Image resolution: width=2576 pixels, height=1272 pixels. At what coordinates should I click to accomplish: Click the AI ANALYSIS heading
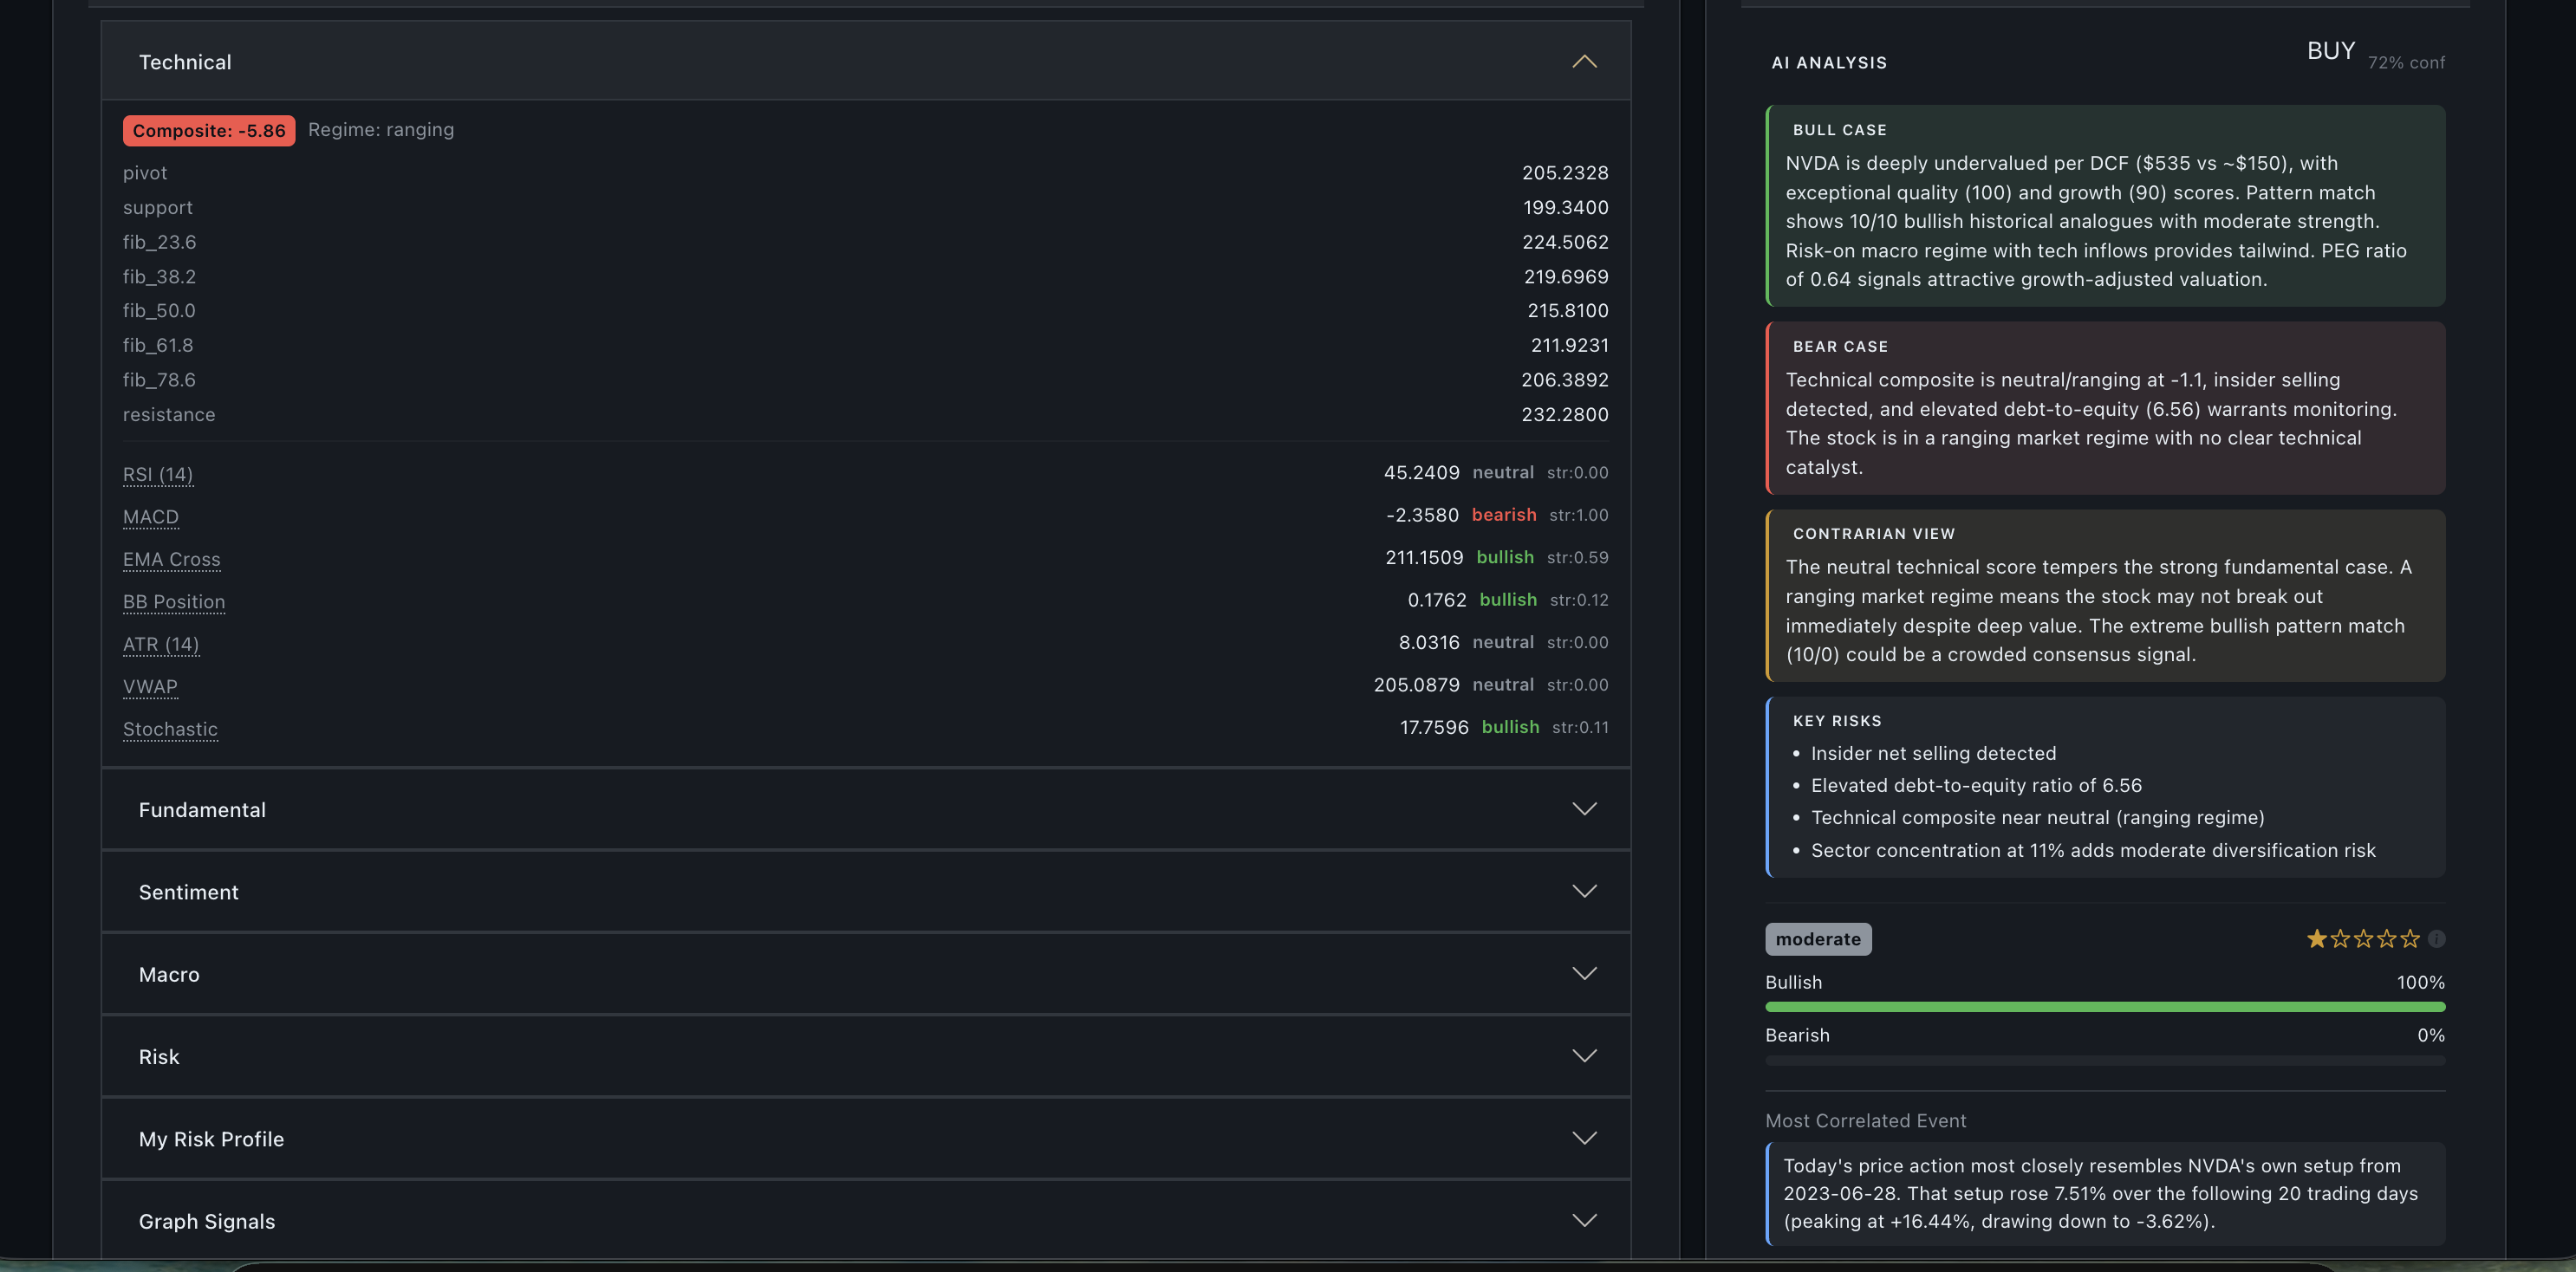point(1829,62)
